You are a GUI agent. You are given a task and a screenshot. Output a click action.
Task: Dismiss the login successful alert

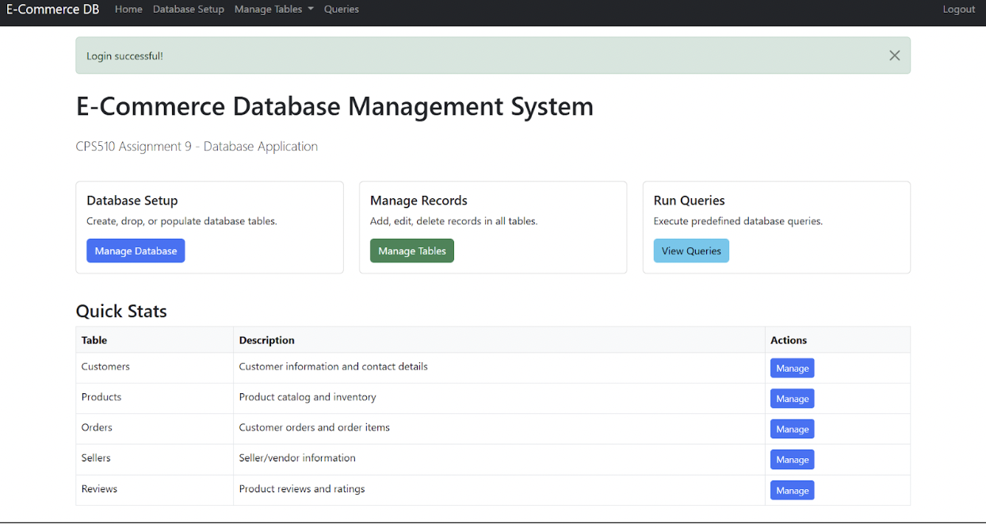894,55
